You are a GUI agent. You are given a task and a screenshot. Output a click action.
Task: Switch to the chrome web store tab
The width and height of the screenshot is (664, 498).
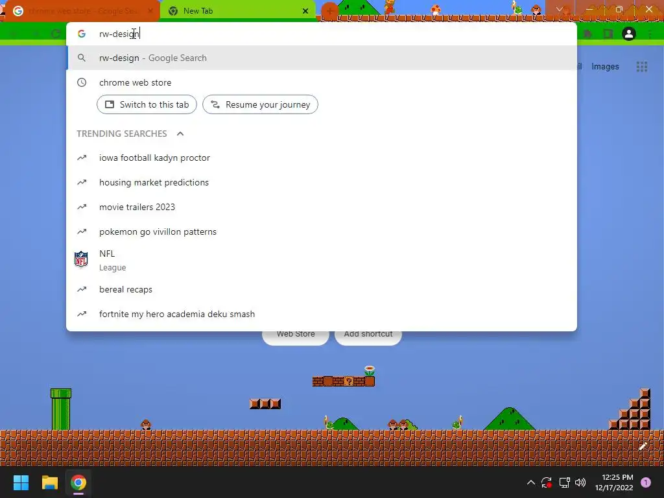pos(80,11)
